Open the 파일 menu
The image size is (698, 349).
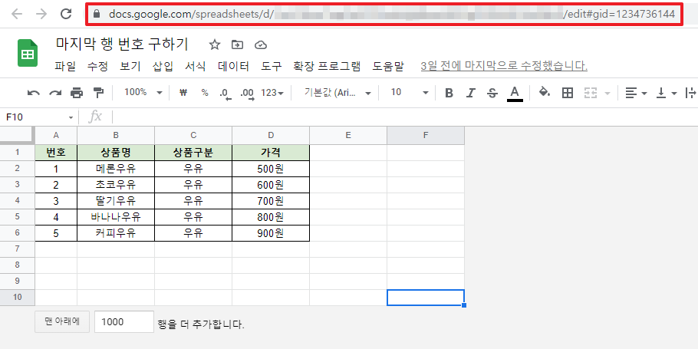pos(65,66)
